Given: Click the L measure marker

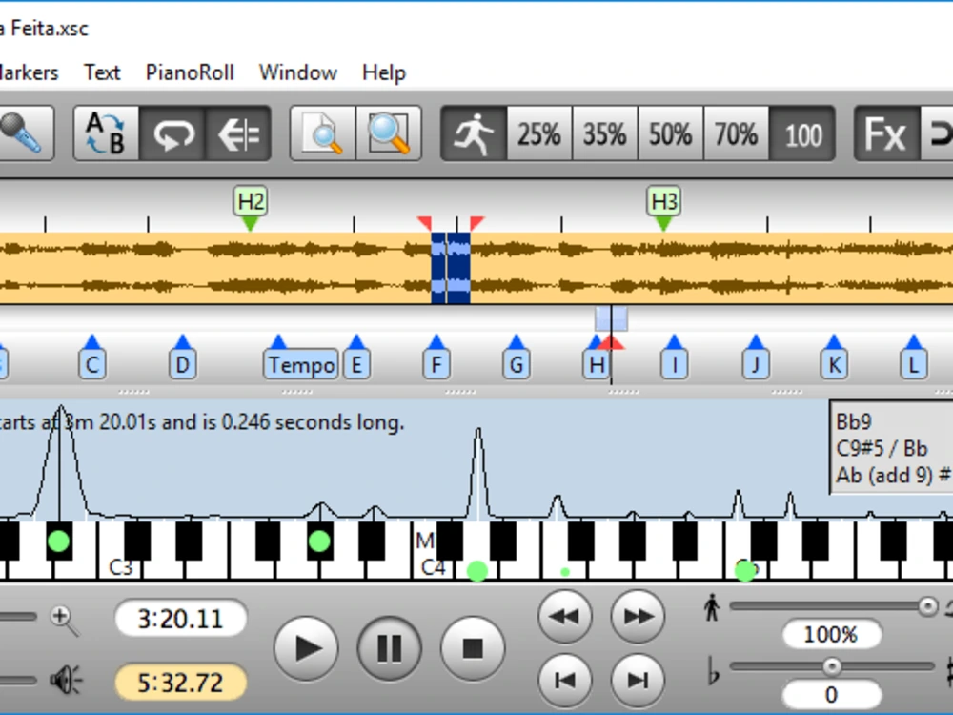Looking at the screenshot, I should tap(914, 365).
